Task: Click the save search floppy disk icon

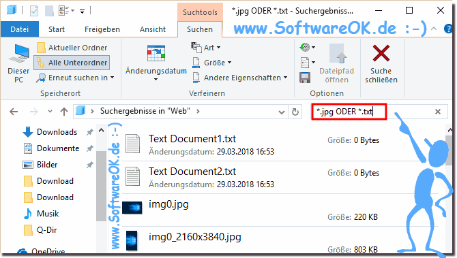Action: coord(305,78)
